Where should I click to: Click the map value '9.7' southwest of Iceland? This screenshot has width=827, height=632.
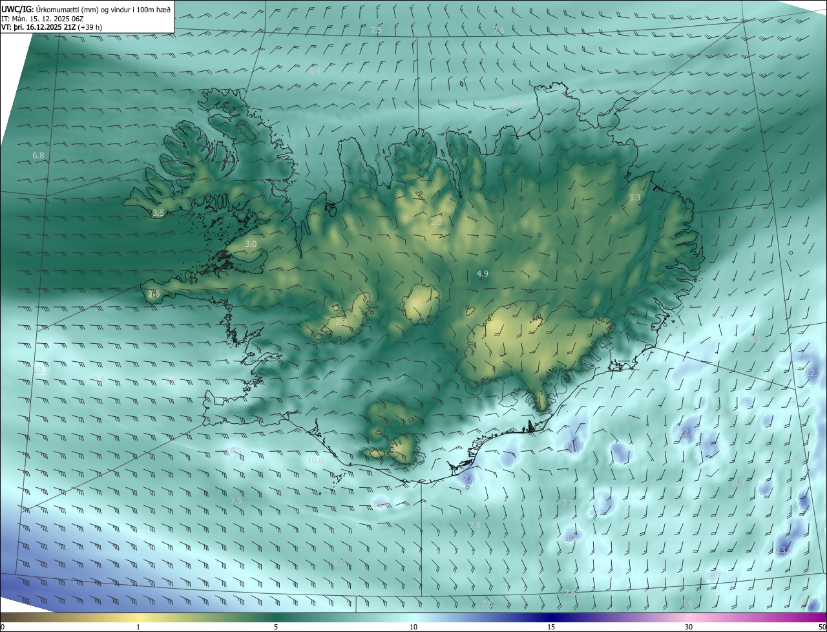pos(171,381)
